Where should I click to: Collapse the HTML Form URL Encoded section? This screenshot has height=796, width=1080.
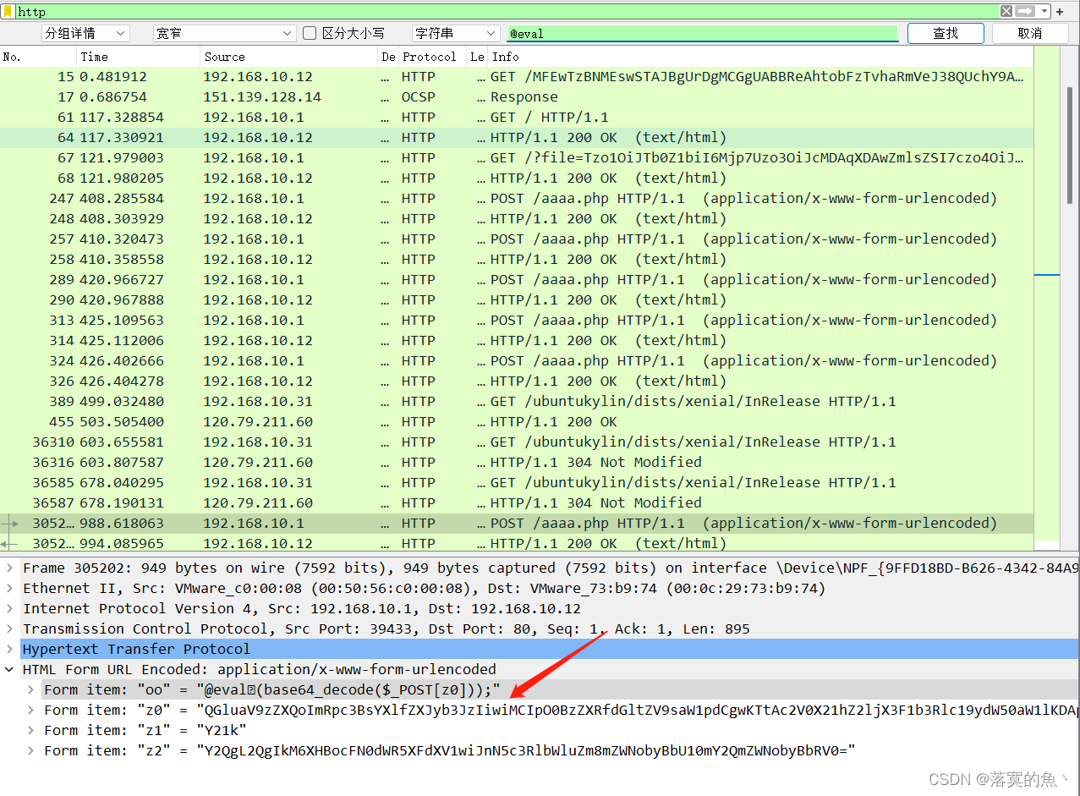[x=9, y=670]
